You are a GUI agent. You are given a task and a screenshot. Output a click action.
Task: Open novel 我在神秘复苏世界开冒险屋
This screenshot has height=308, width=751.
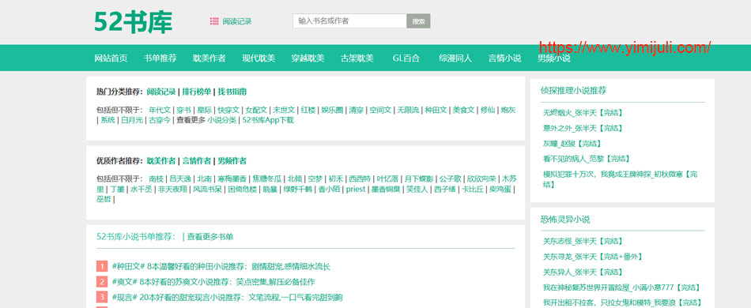(x=621, y=287)
